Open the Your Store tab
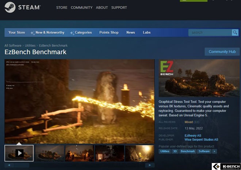241x170 pixels. 16,33
